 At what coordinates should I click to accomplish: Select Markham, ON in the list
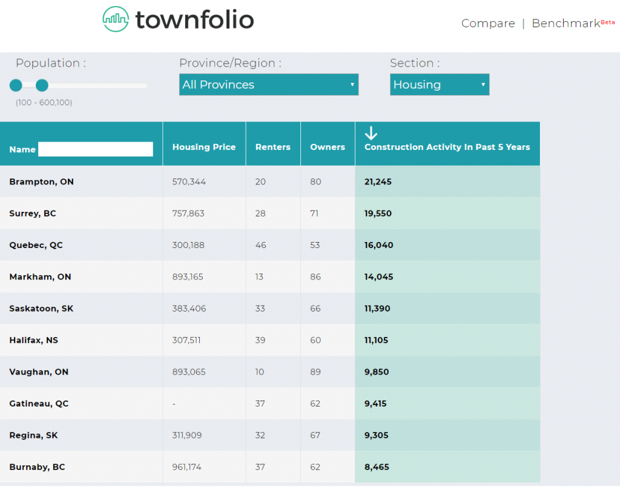pos(40,277)
